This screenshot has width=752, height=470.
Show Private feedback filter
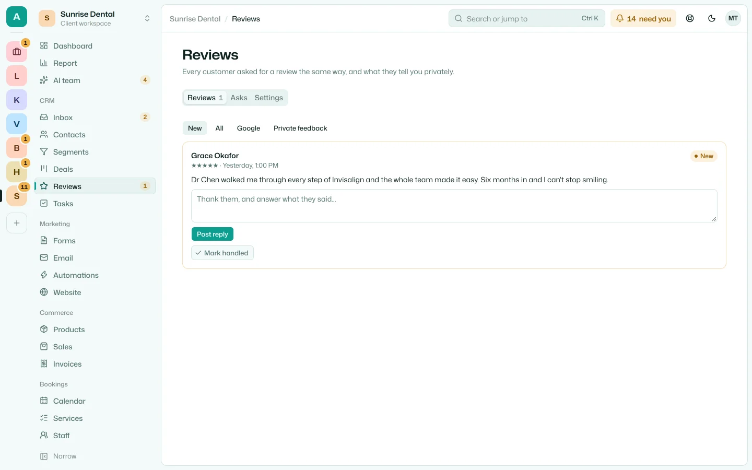(300, 128)
